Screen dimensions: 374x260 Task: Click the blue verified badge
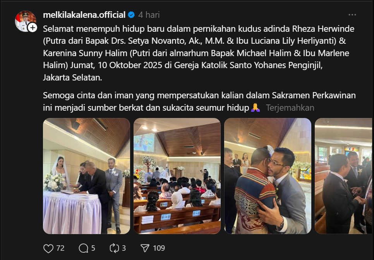pyautogui.click(x=131, y=15)
